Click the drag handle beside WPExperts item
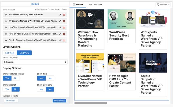The width and height of the screenshot is (173, 107). click(6, 21)
